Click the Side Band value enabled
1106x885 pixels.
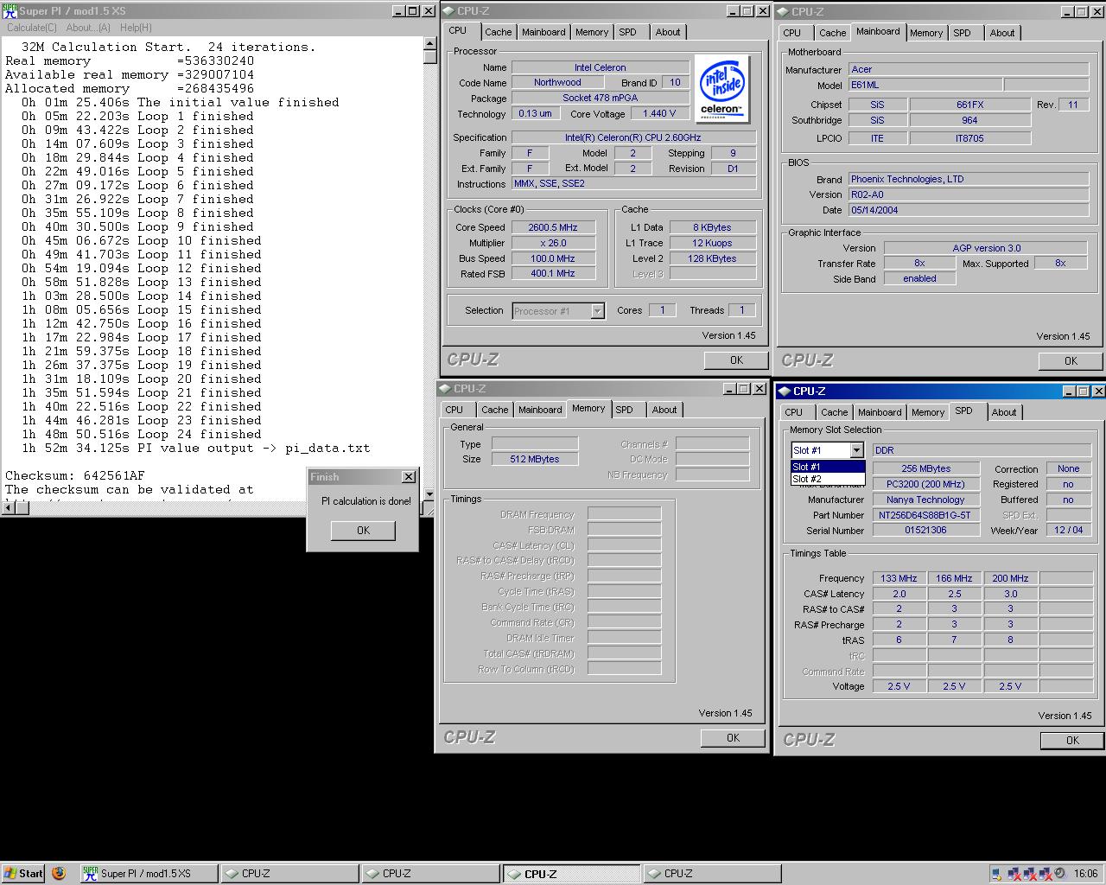click(x=919, y=279)
